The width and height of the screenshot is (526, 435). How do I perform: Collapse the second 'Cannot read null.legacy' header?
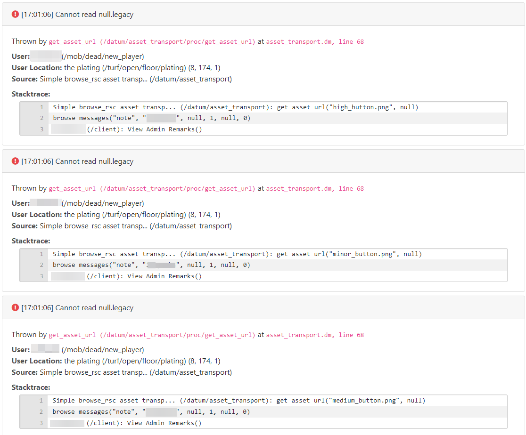click(263, 161)
